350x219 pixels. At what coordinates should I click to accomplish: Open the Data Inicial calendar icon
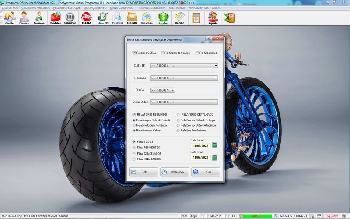pyautogui.click(x=214, y=145)
